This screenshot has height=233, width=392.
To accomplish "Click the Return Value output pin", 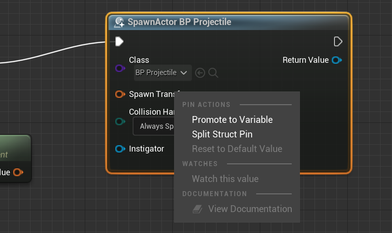I will click(337, 60).
